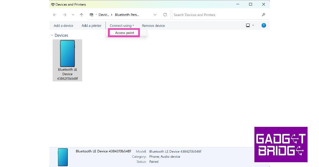
Task: Open the view options dropdown arrow
Action: 253,26
